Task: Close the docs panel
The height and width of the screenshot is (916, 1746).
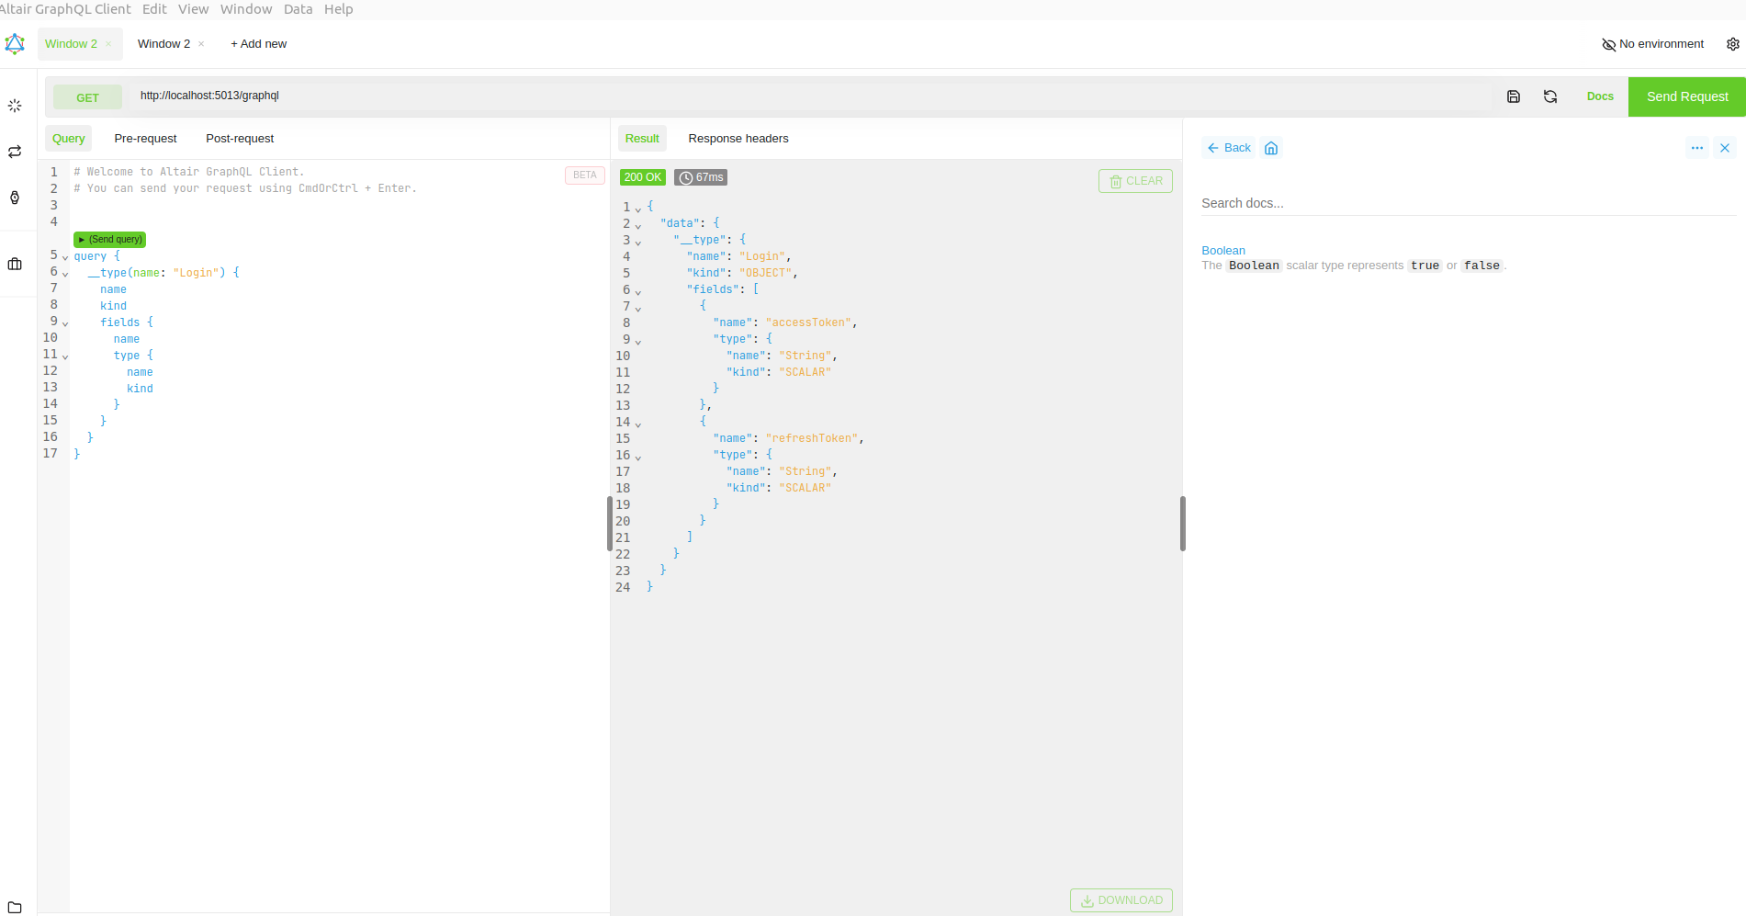Action: pos(1725,148)
